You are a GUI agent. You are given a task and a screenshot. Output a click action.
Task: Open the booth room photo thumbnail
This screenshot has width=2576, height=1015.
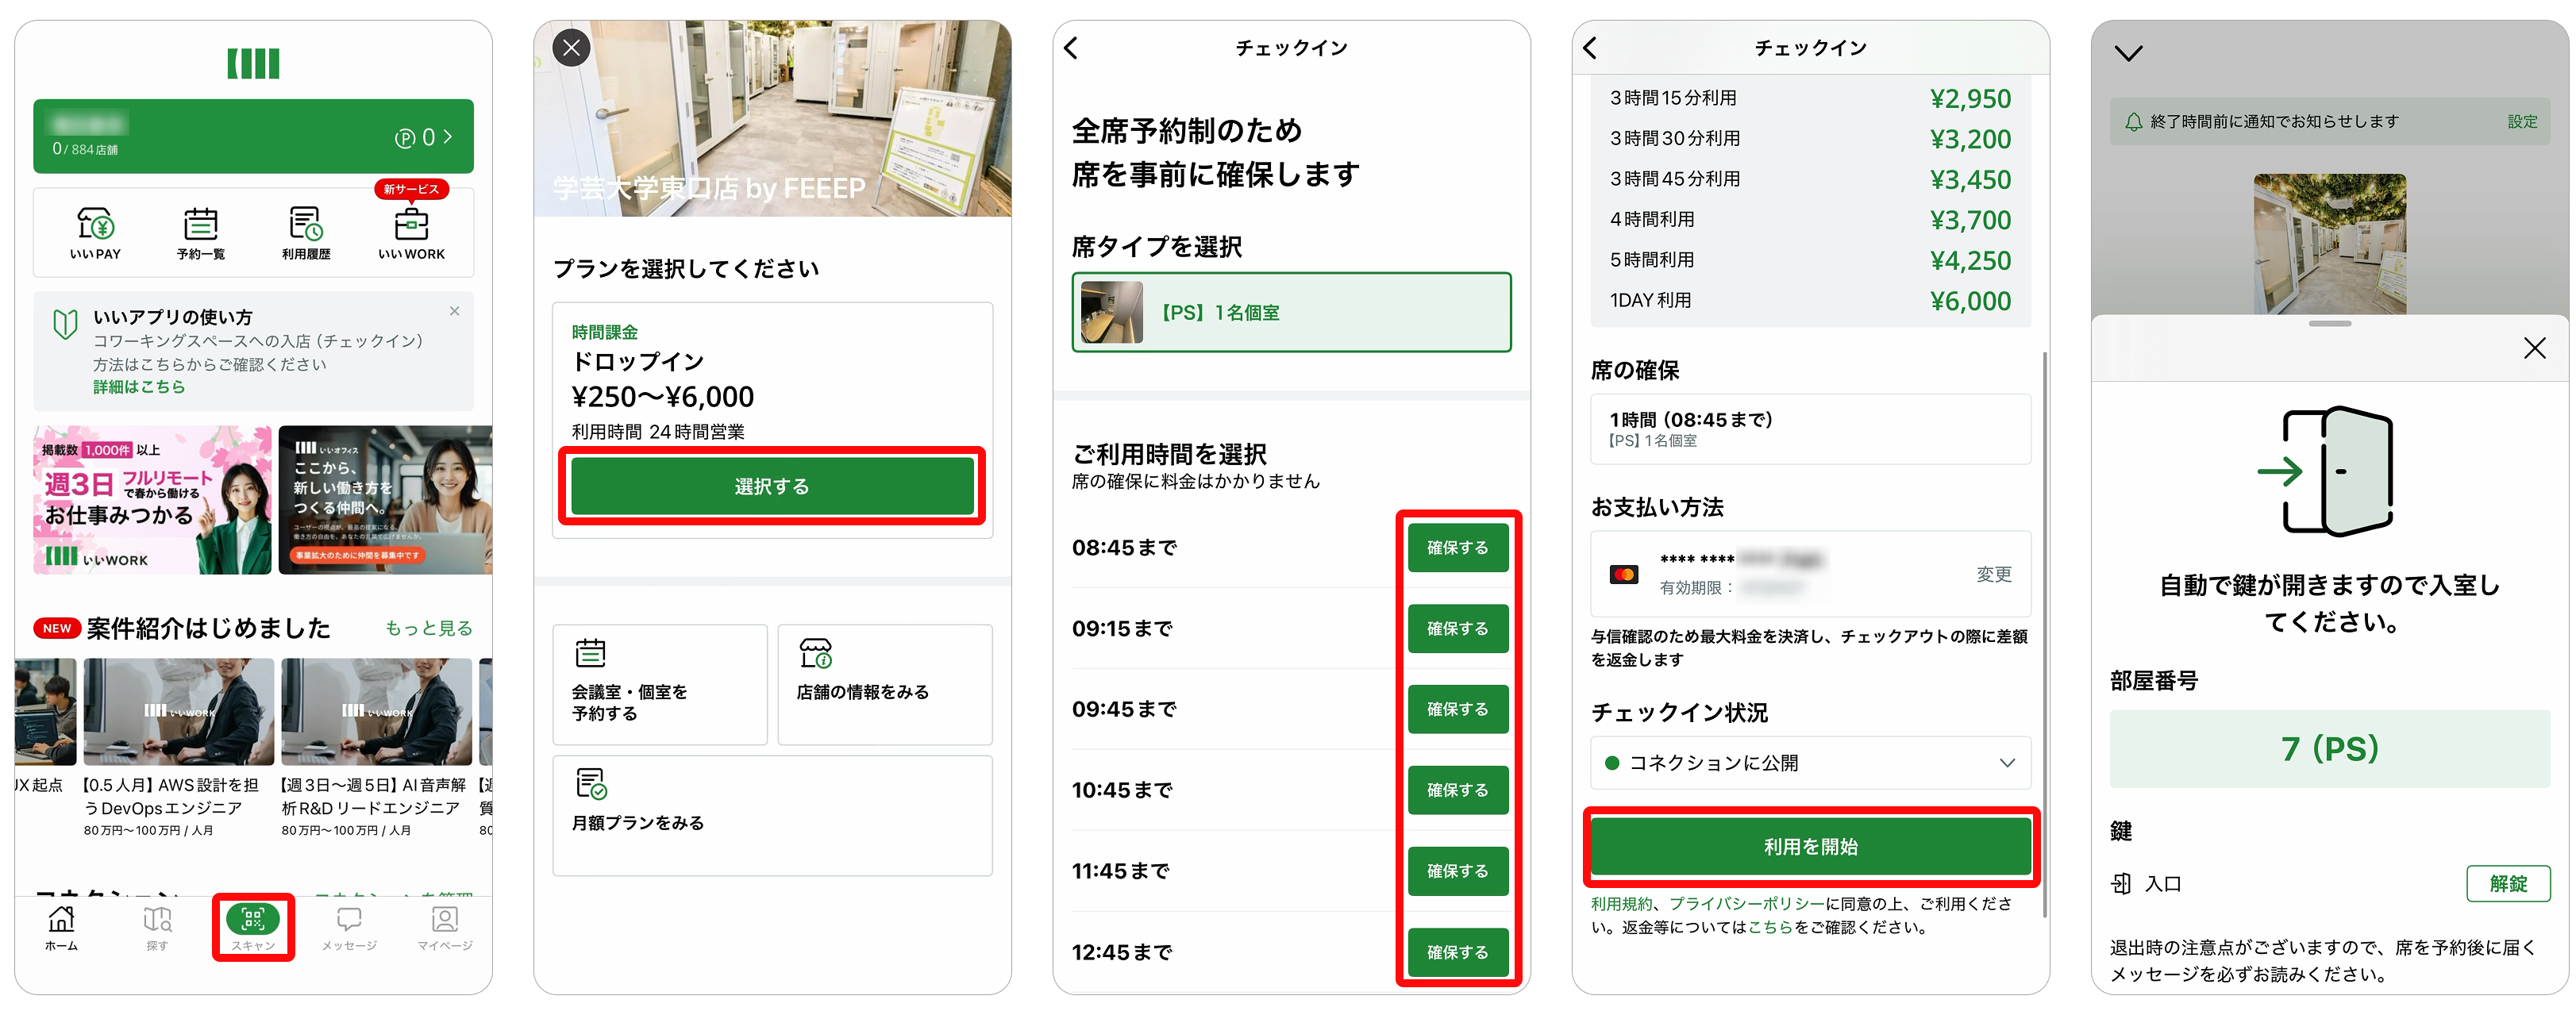point(2329,244)
